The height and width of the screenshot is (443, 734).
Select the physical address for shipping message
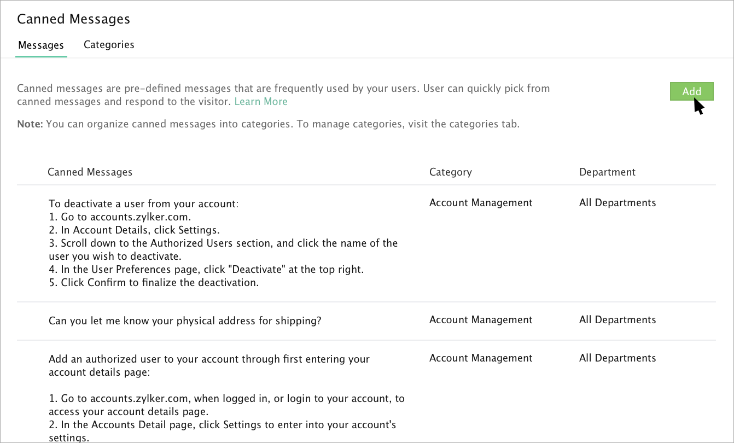185,320
